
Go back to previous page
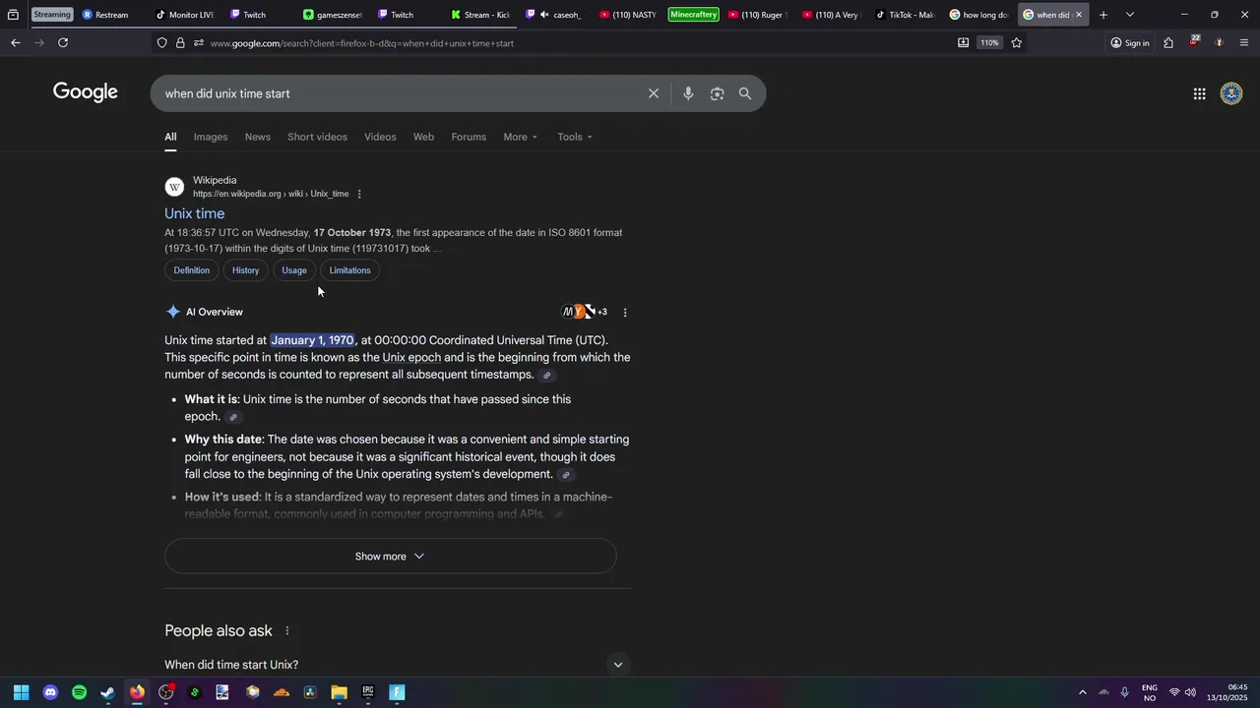click(16, 42)
